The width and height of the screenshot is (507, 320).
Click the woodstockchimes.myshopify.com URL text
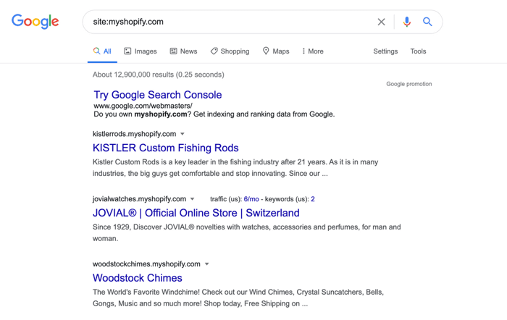146,264
